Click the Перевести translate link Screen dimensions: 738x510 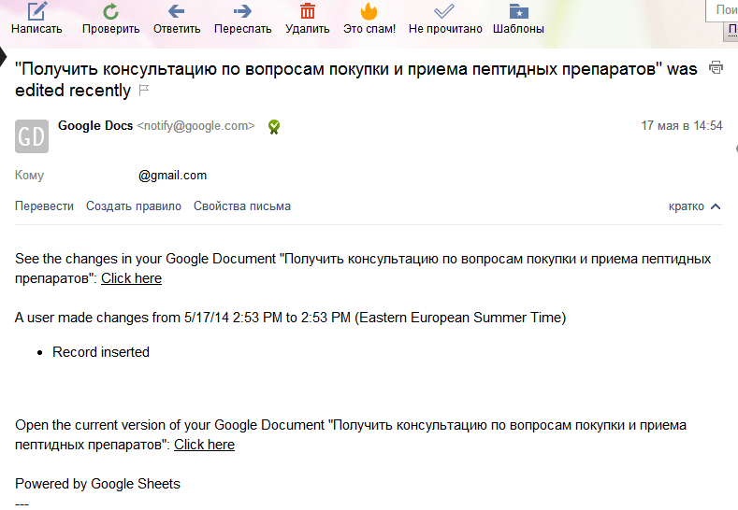[44, 206]
